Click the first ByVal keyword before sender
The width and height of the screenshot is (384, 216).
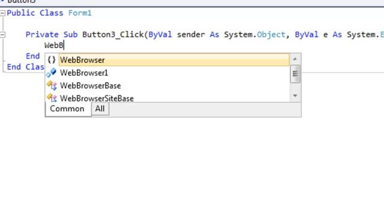(160, 35)
